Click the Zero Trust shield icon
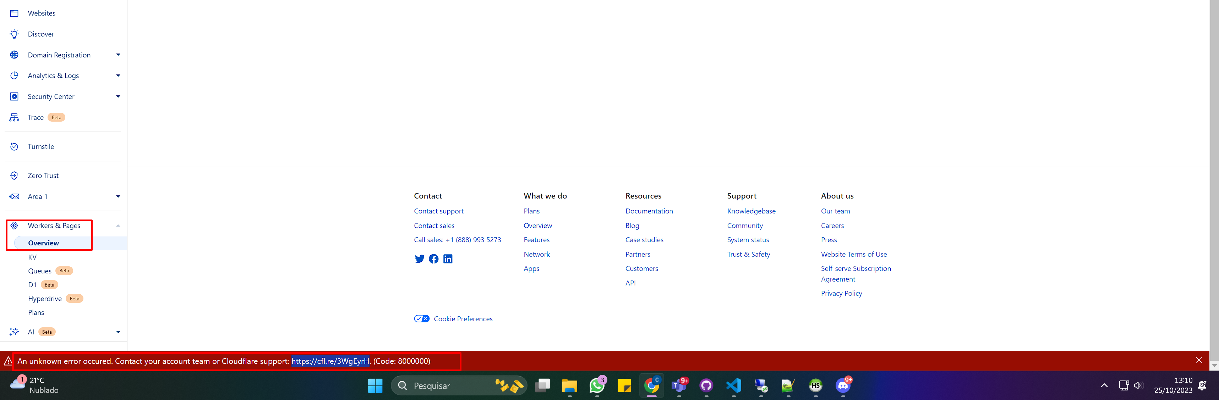The width and height of the screenshot is (1219, 400). pyautogui.click(x=14, y=176)
